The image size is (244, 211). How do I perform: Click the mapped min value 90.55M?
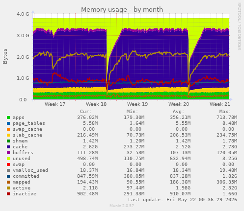[x=136, y=182]
